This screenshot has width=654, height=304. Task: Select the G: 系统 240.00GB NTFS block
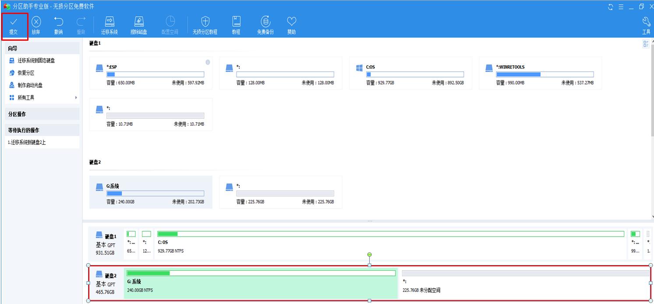[x=261, y=283]
